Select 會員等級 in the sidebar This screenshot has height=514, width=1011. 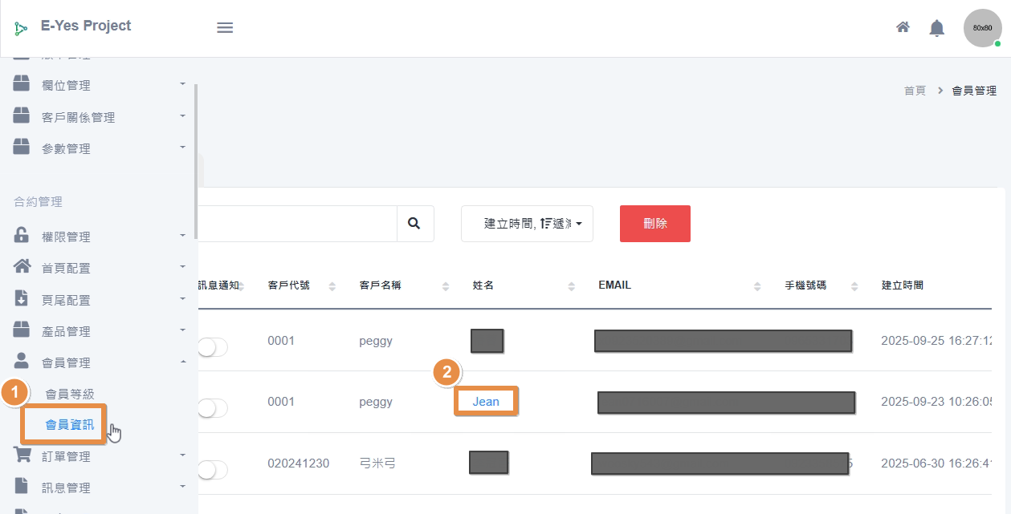tap(70, 394)
